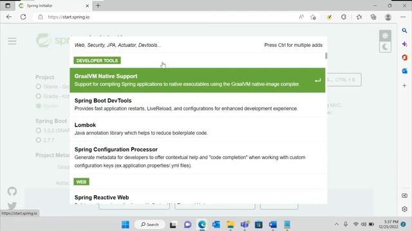This screenshot has width=412, height=231.
Task: Add the Lombok dependency
Action: 198,129
